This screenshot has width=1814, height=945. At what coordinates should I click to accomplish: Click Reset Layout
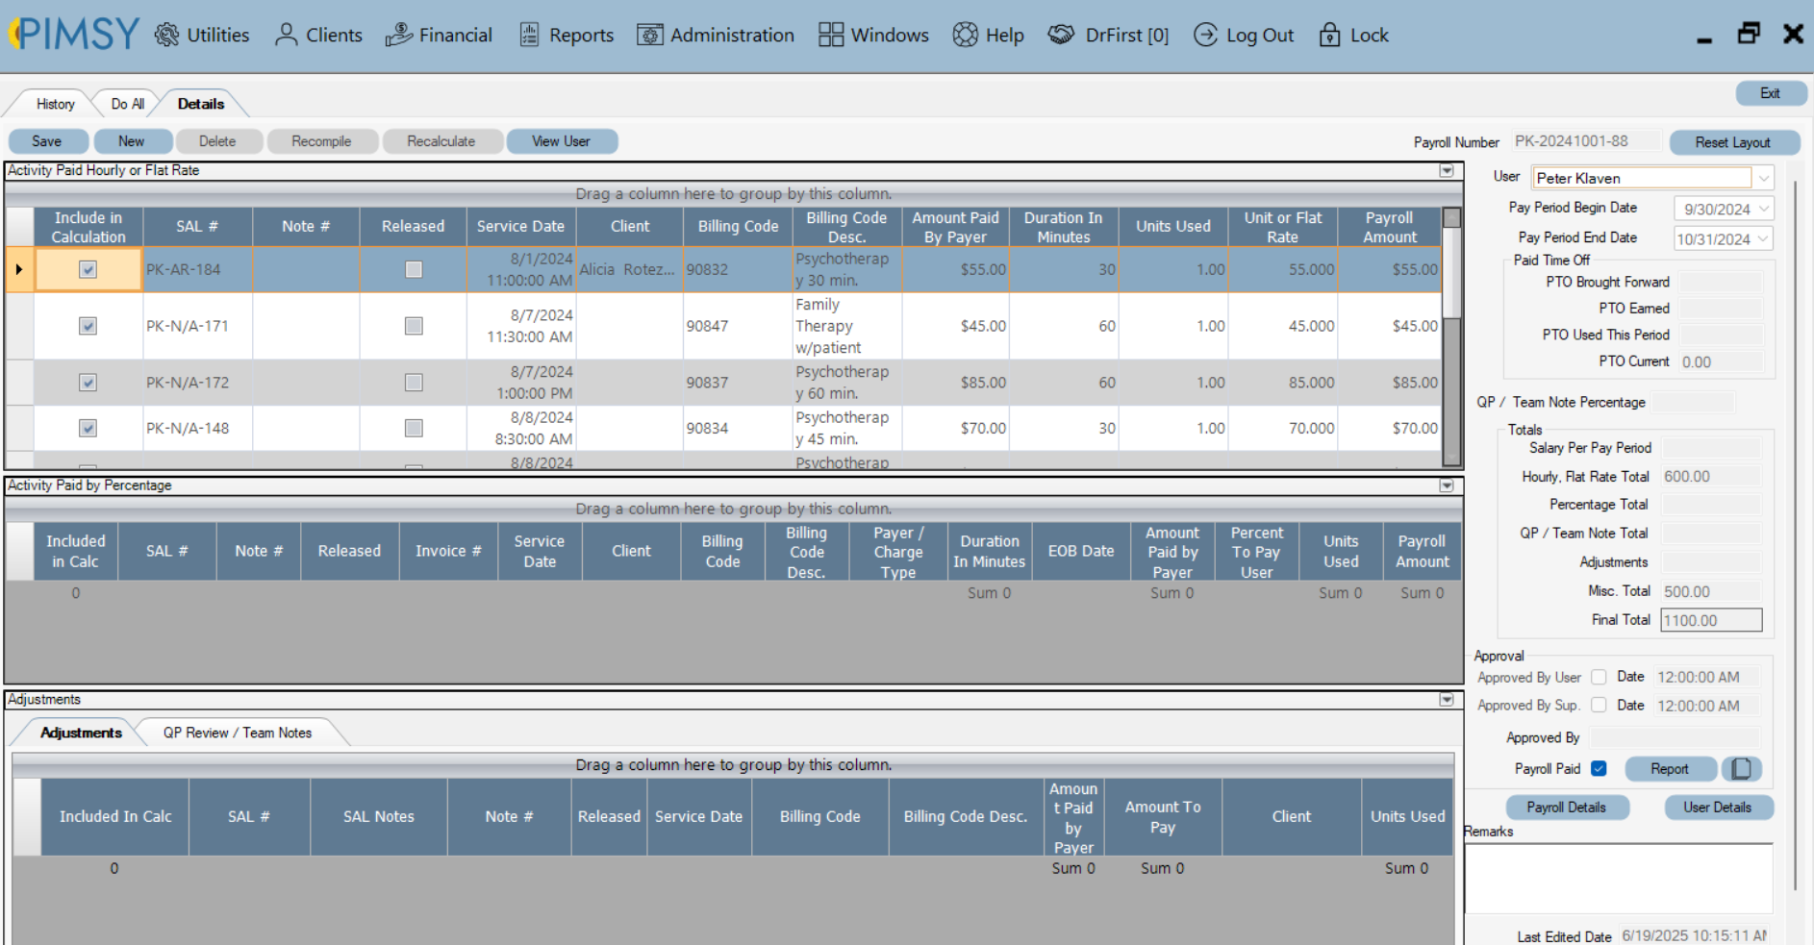click(1734, 141)
